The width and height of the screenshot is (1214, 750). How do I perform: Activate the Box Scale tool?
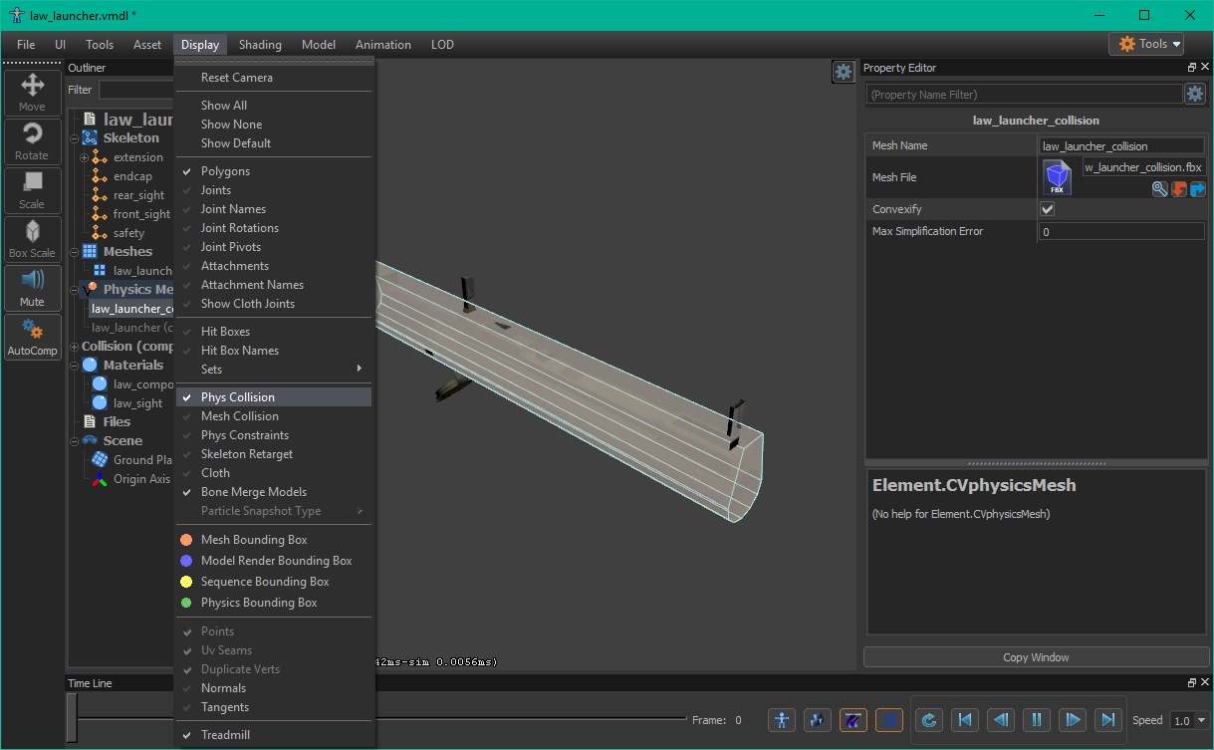(32, 239)
